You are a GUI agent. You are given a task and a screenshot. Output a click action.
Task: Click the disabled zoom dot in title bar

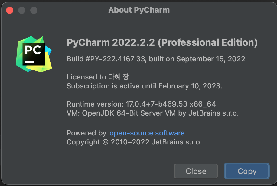tap(34, 10)
